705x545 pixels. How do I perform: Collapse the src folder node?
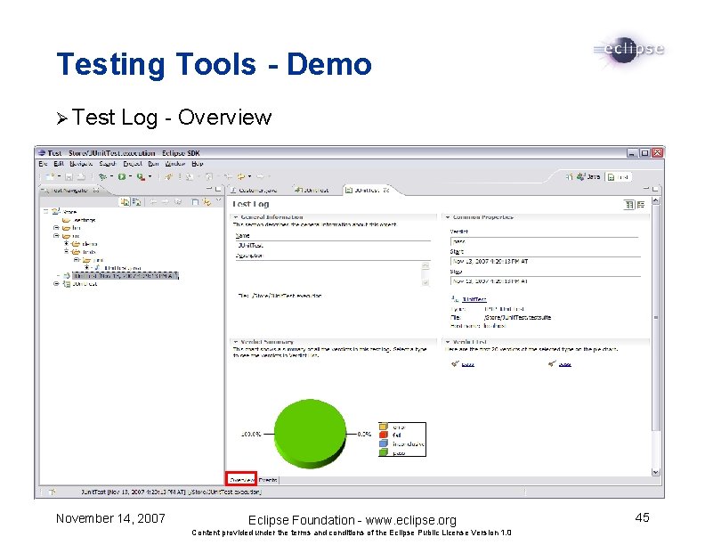point(56,236)
